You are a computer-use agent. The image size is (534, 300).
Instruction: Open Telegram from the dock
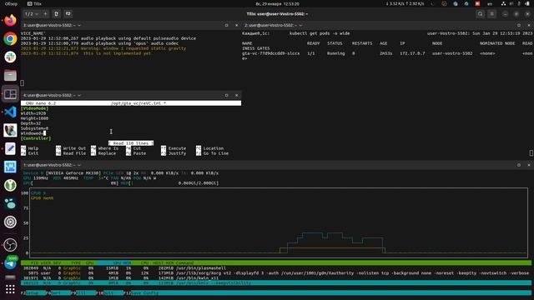[x=10, y=263]
